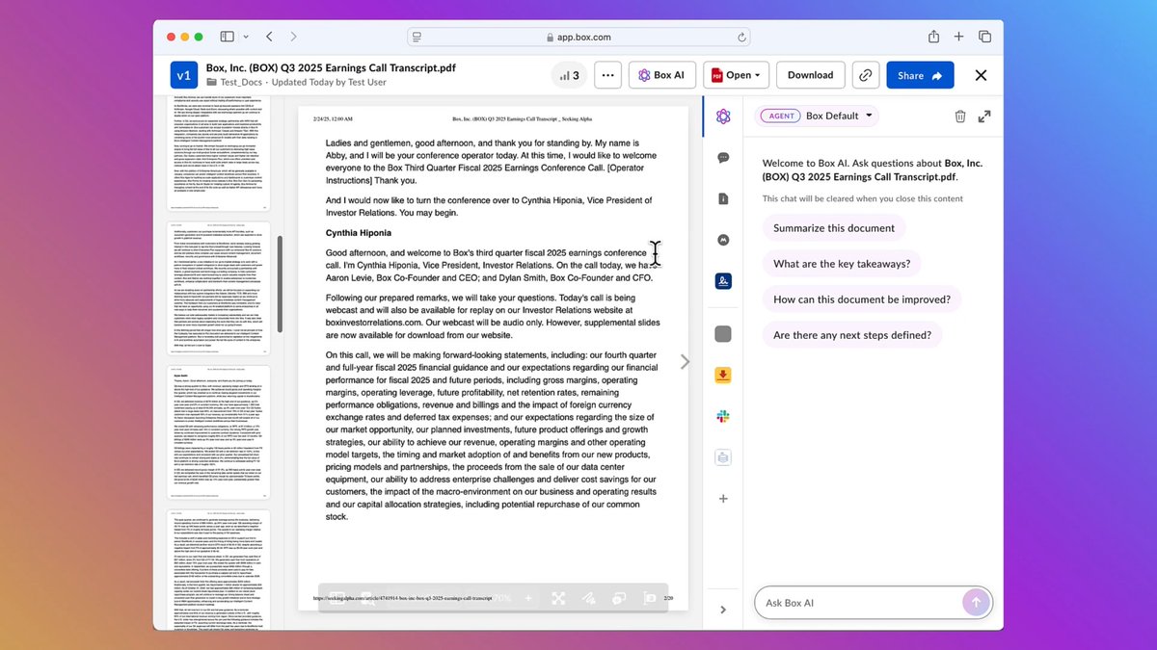Image resolution: width=1157 pixels, height=650 pixels.
Task: Open the Safari share sheet icon
Action: click(933, 37)
